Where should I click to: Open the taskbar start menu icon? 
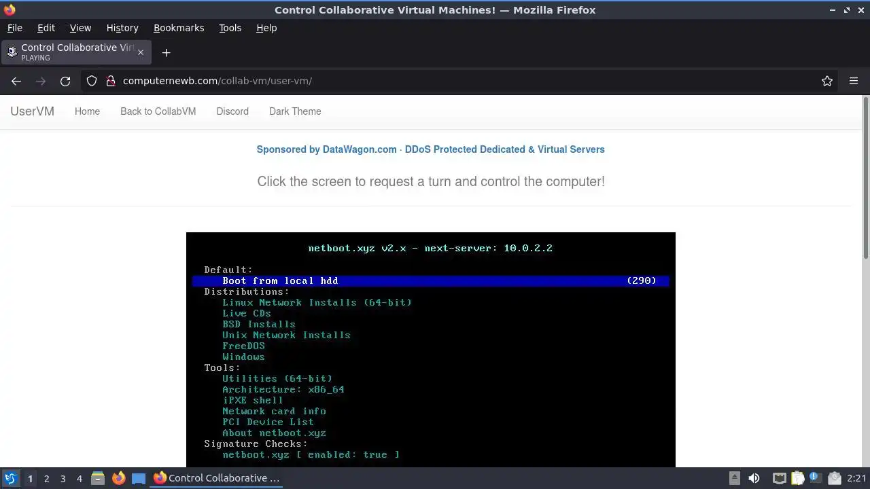[10, 478]
